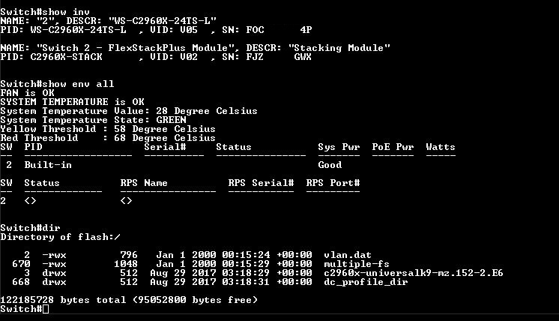Click the Serial# column header
Image resolution: width=559 pixels, height=321 pixels.
165,147
